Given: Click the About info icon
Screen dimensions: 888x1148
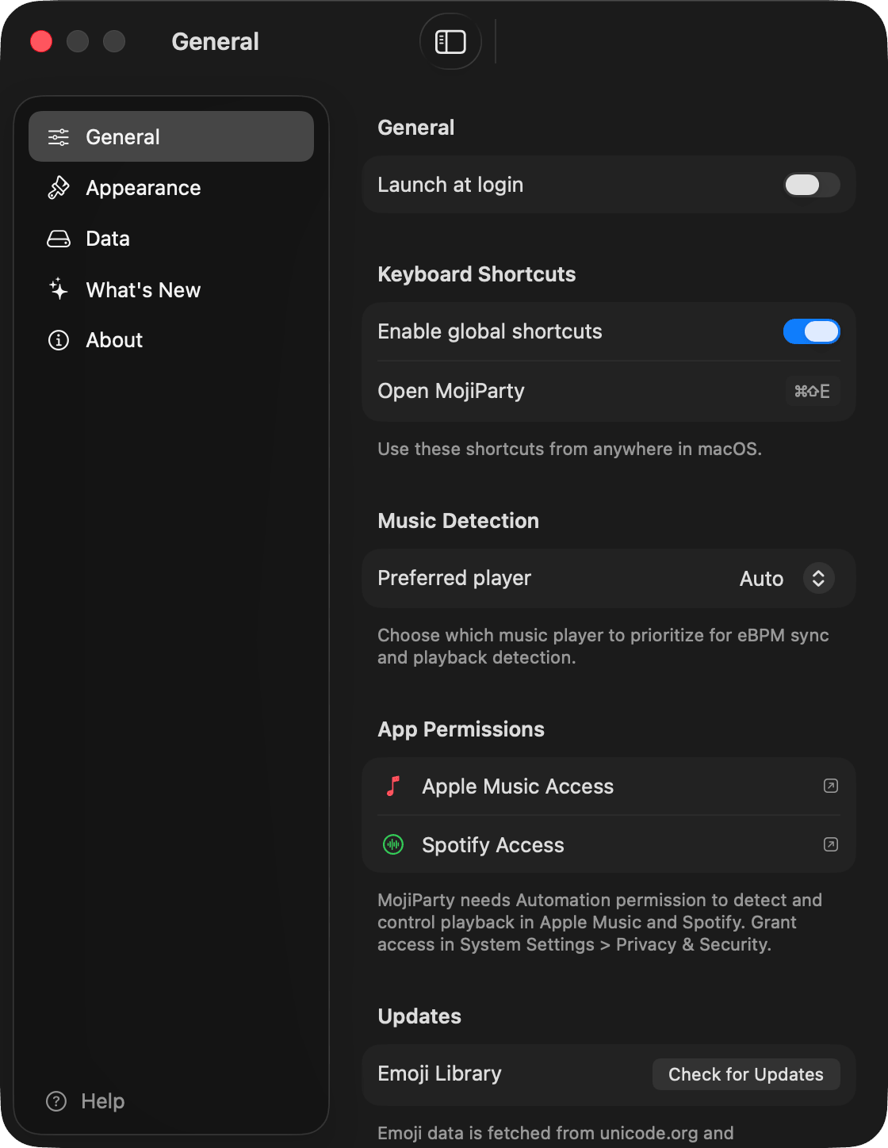Looking at the screenshot, I should 59,340.
